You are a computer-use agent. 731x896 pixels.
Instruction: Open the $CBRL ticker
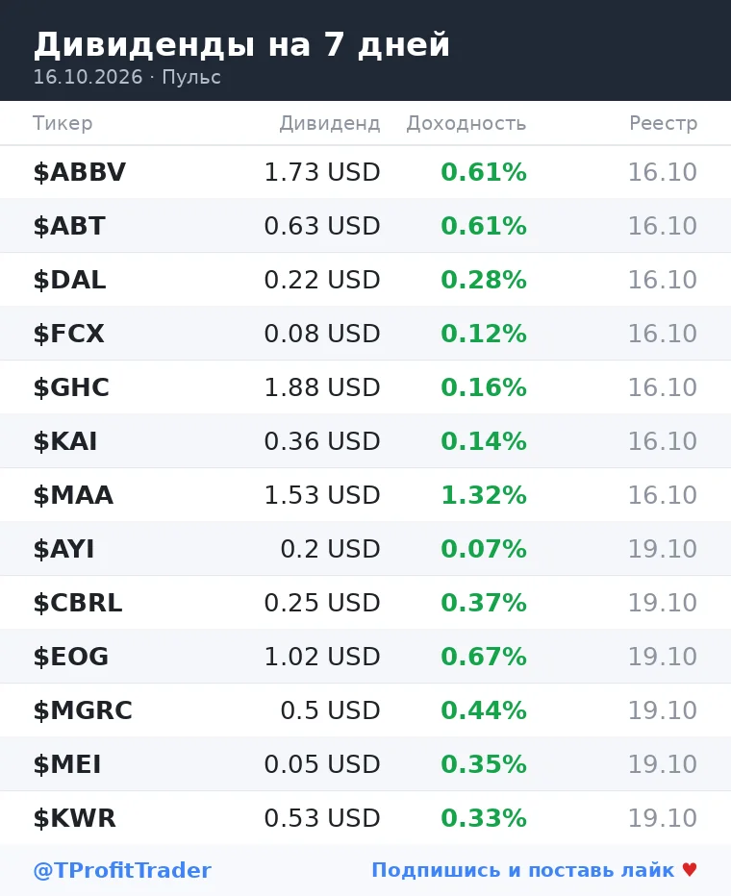coord(78,603)
